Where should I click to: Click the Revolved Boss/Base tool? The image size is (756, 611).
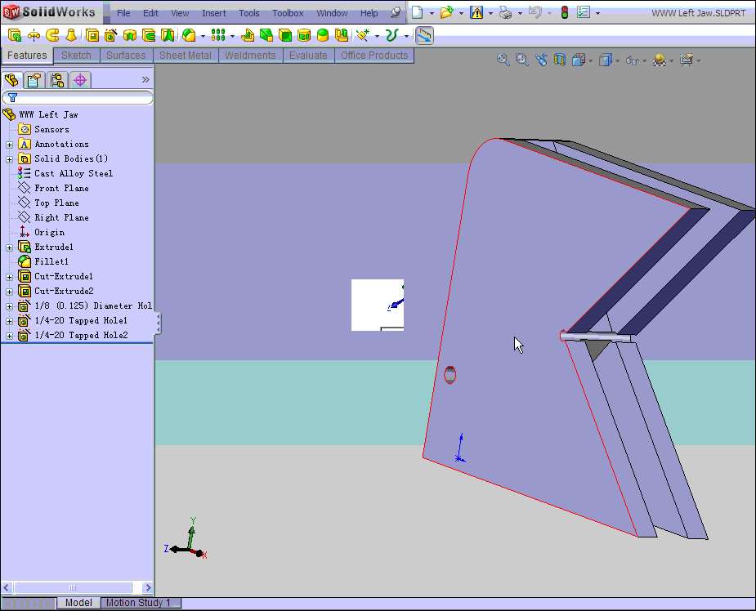(x=34, y=35)
